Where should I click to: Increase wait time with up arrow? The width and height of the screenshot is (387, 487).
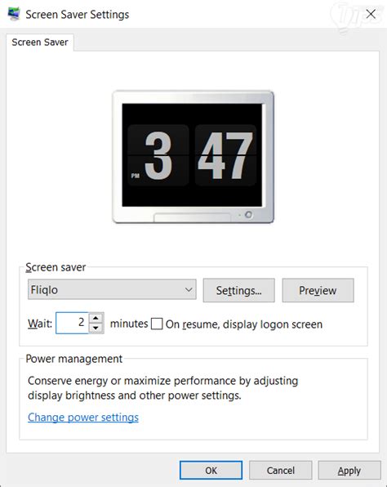tap(96, 318)
